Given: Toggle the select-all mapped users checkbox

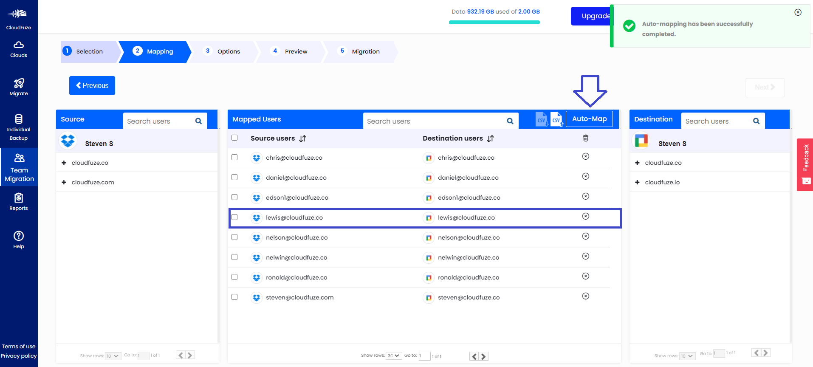Looking at the screenshot, I should [234, 138].
